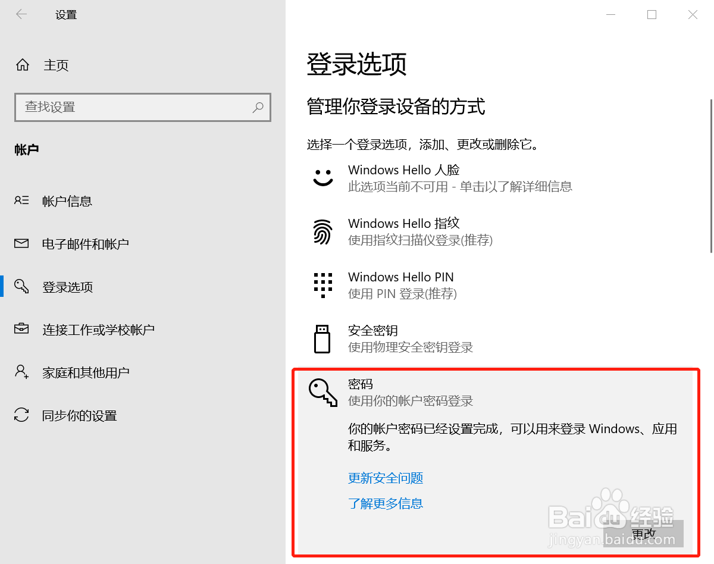Click the 安全密钥 USB key icon
714x564 pixels.
(x=322, y=339)
